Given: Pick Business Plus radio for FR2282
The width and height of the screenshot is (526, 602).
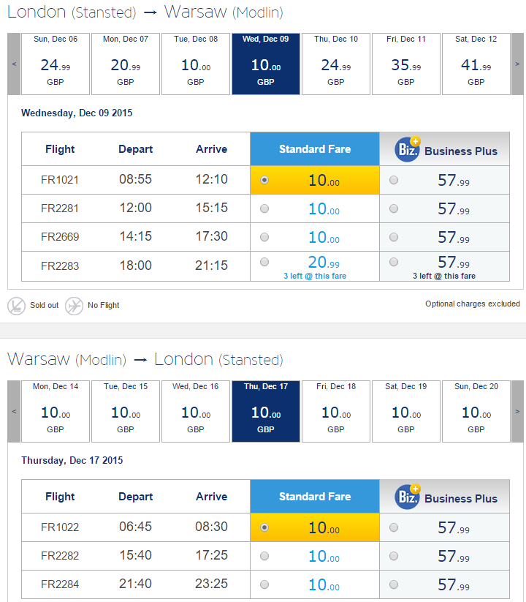Looking at the screenshot, I should tap(394, 556).
